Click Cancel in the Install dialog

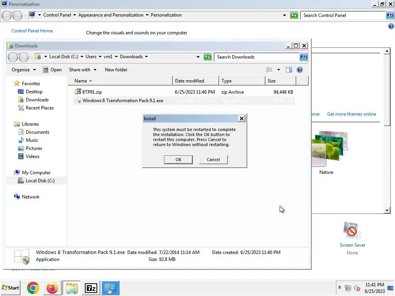pos(213,160)
